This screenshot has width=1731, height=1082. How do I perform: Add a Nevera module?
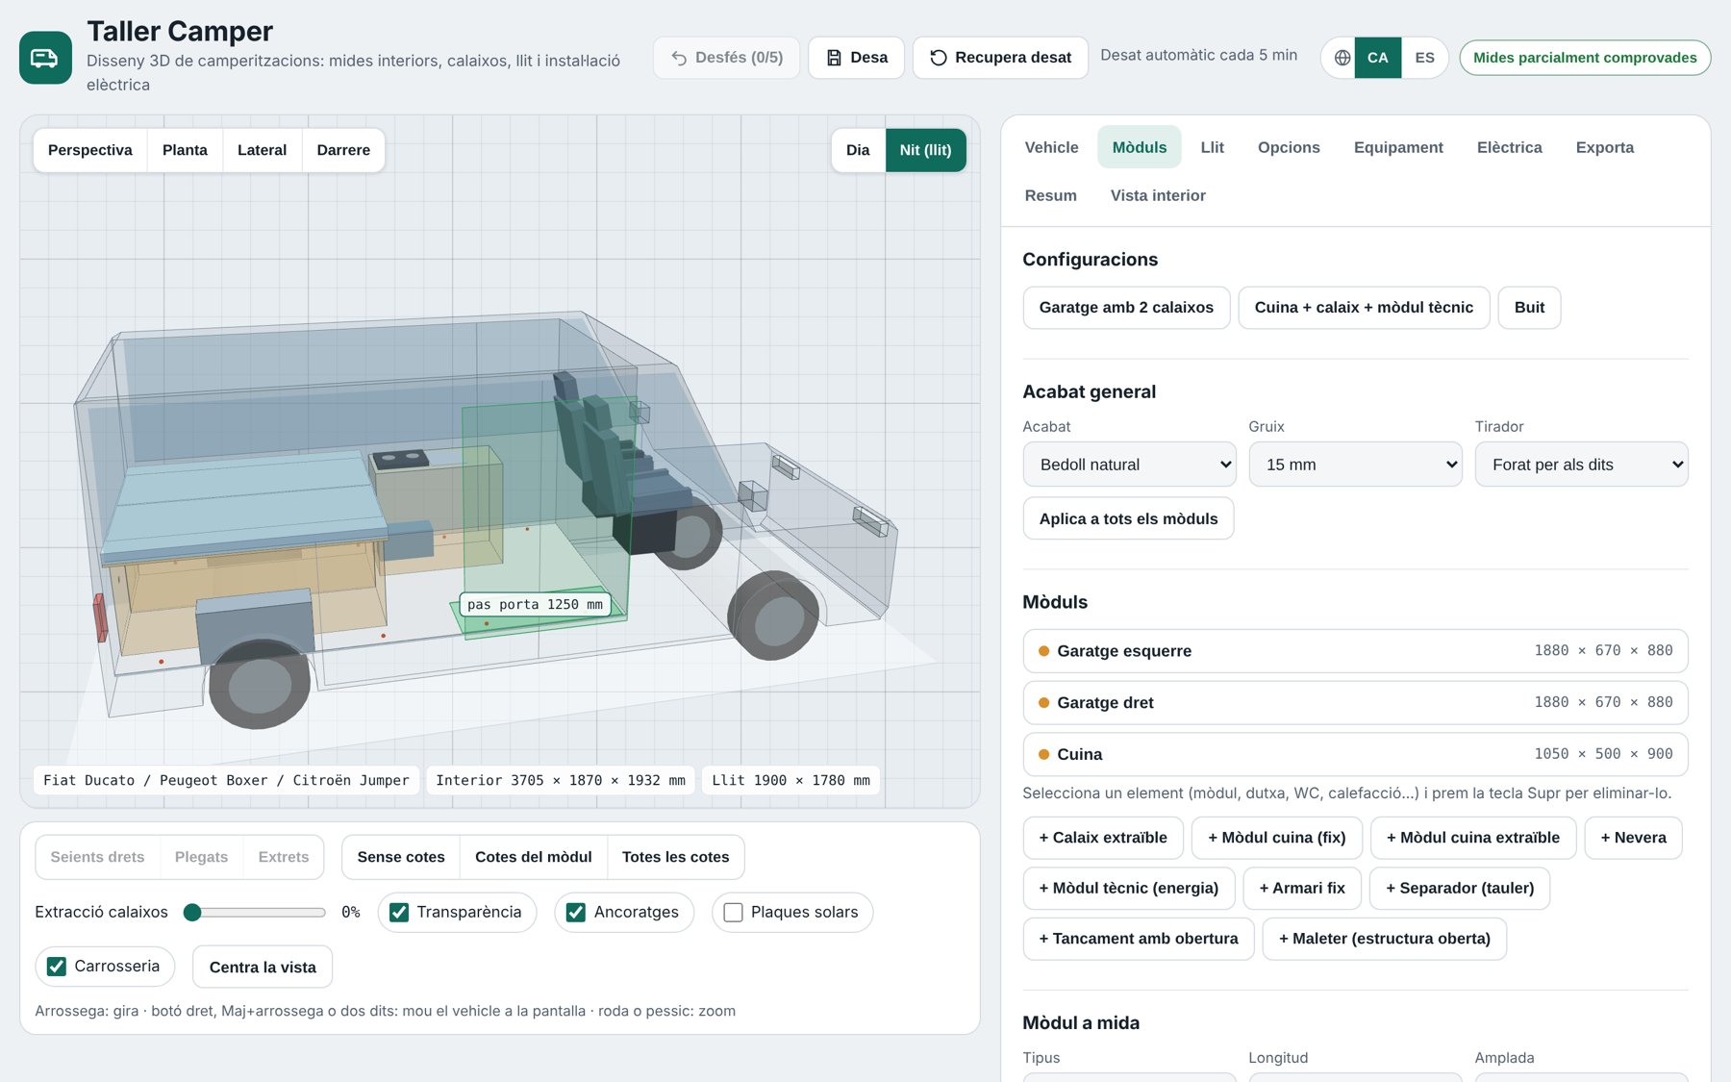click(x=1633, y=838)
